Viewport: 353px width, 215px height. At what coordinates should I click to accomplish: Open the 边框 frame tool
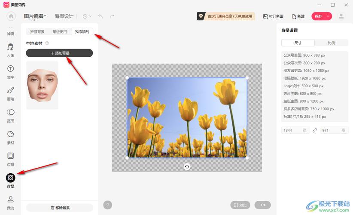tap(11, 159)
